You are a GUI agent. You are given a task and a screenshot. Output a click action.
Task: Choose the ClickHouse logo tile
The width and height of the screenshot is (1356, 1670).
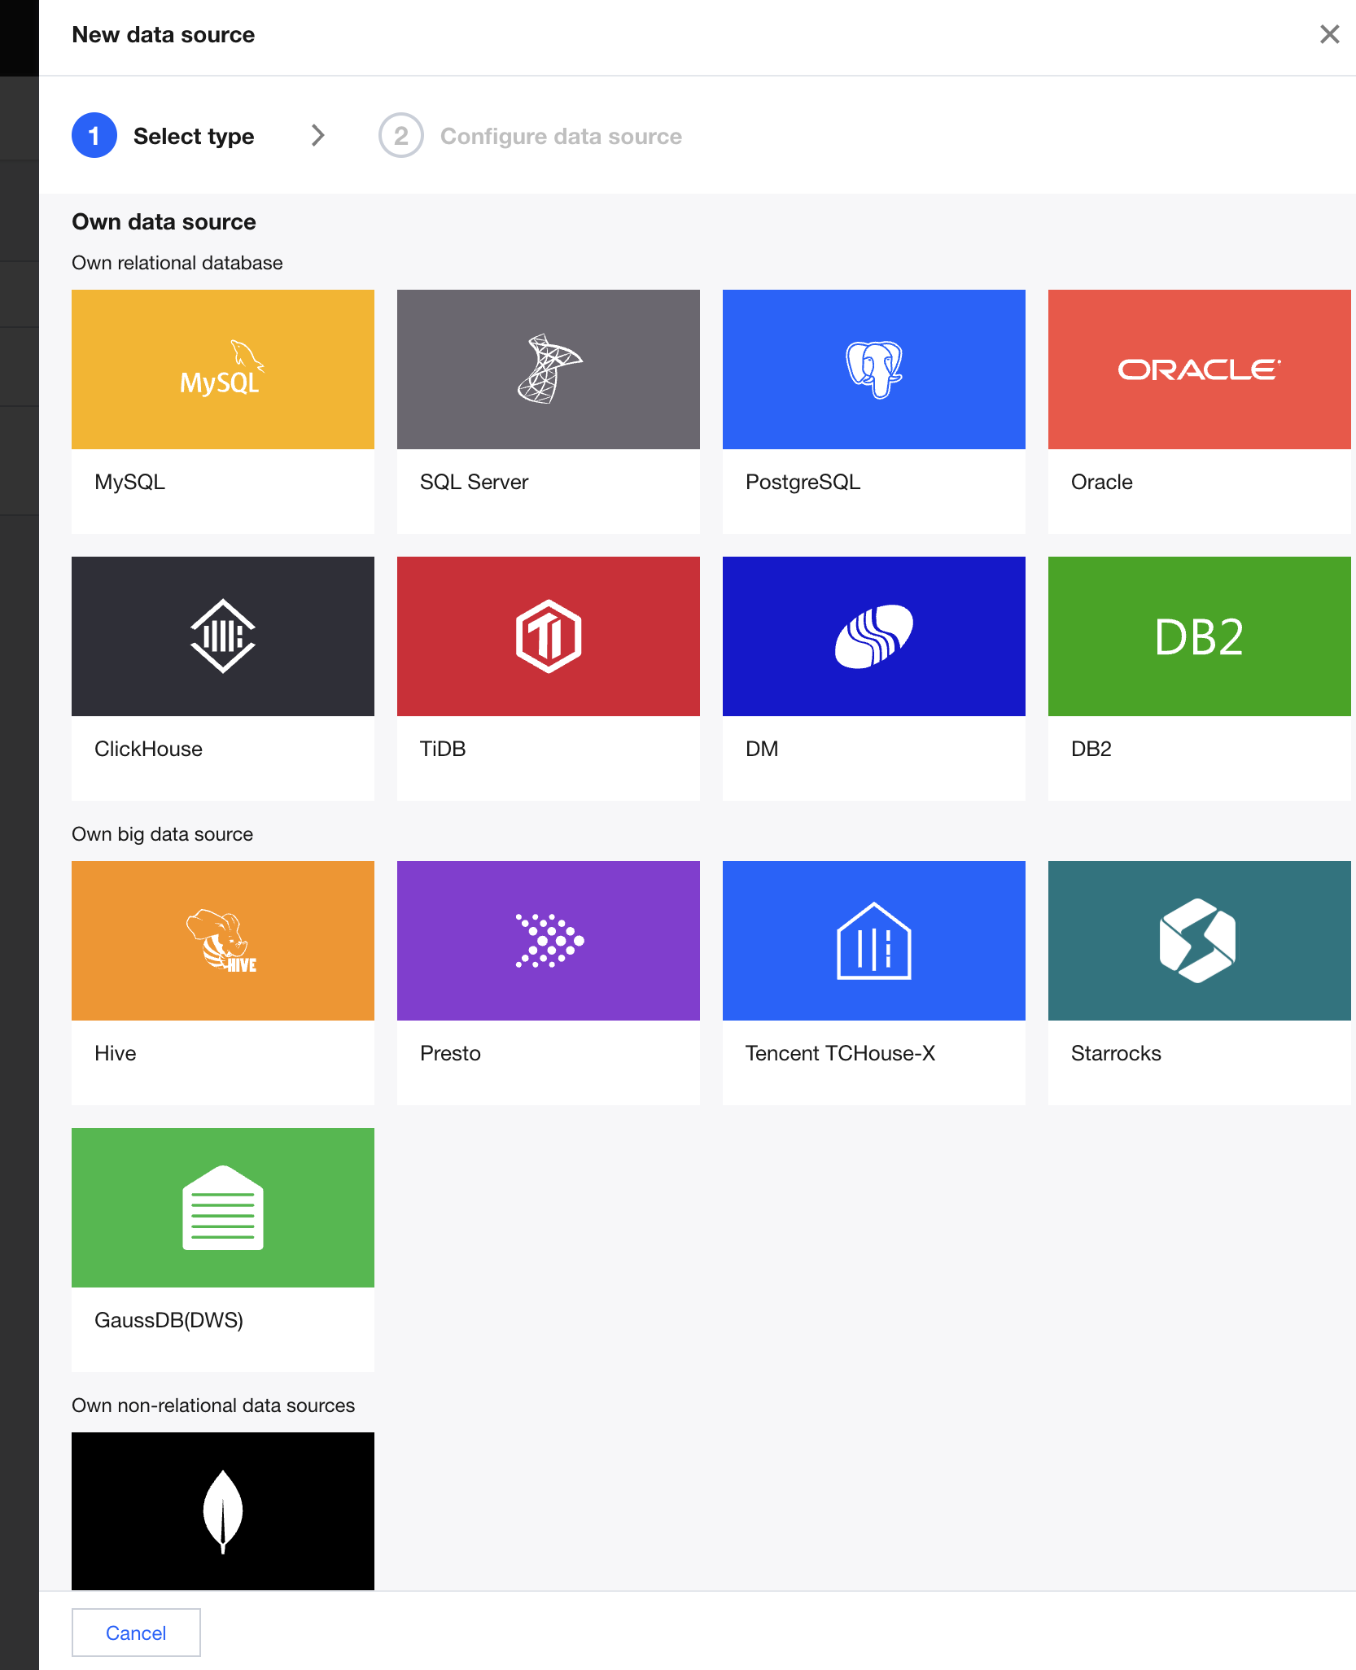point(223,636)
